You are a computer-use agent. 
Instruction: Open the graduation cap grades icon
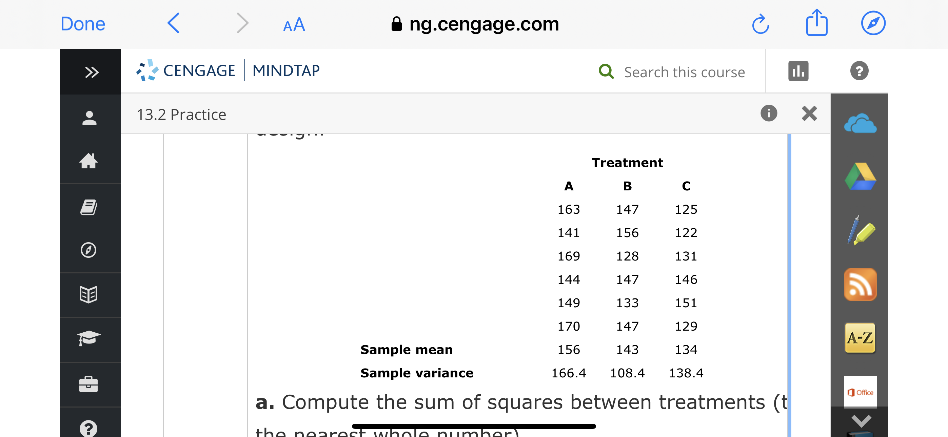90,338
